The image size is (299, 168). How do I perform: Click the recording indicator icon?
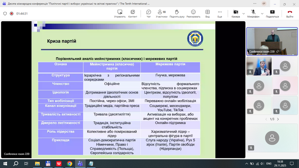pyautogui.click(x=12, y=13)
